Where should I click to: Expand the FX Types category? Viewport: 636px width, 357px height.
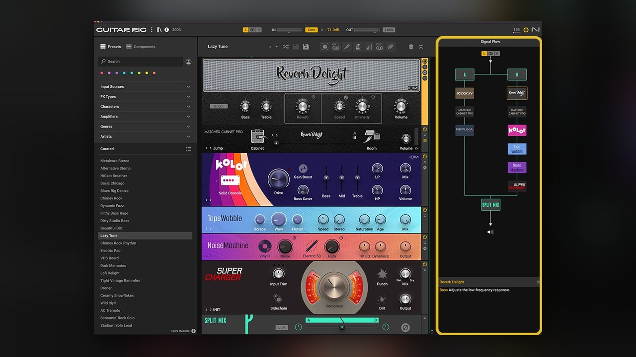point(145,97)
